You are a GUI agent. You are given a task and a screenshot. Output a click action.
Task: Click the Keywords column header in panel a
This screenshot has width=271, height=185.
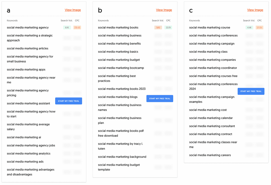[12, 20]
